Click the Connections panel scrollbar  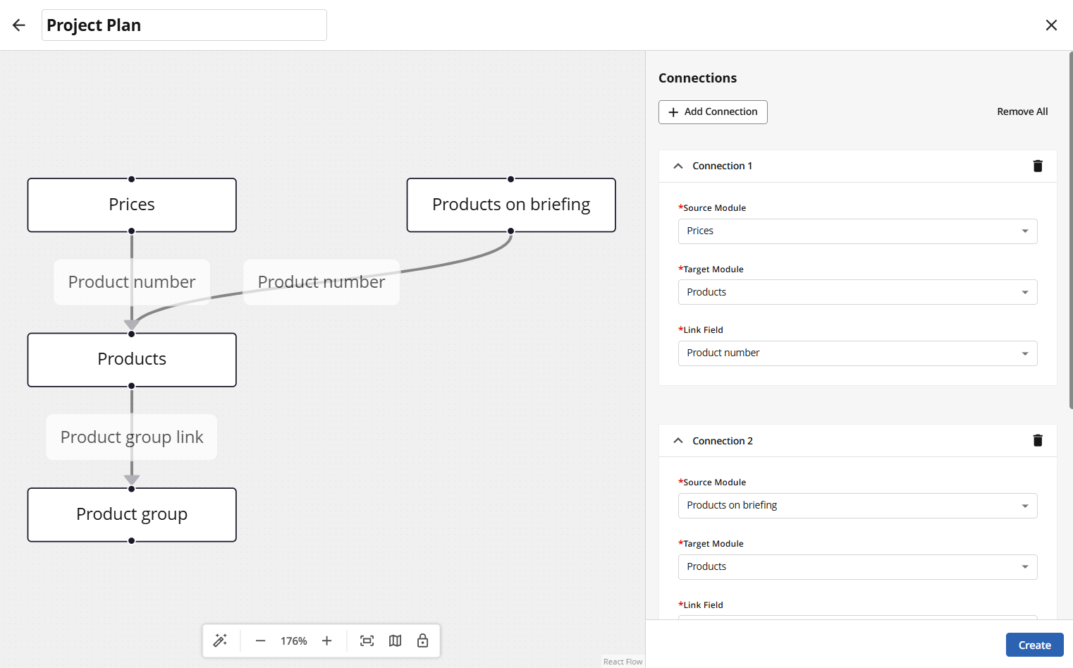[1070, 230]
